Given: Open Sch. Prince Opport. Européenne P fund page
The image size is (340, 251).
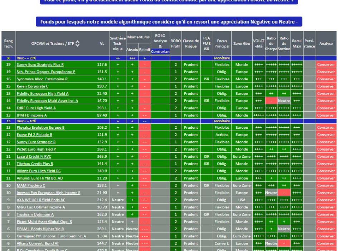Looking at the screenshot, I should pyautogui.click(x=46, y=72).
